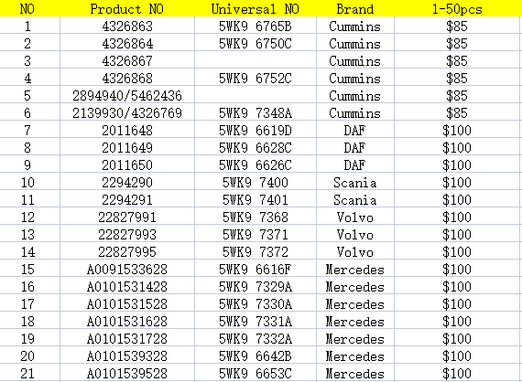Select universal number 5WK9 7368
The height and width of the screenshot is (382, 522).
(x=256, y=217)
